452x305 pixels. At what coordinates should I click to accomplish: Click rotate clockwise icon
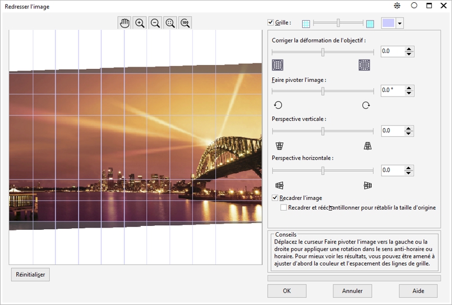[x=366, y=105]
